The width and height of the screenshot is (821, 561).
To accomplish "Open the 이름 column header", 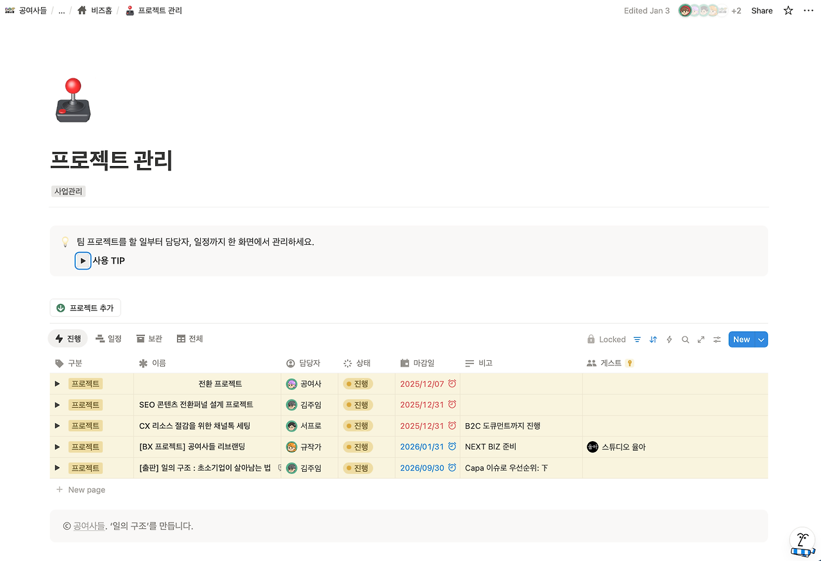I will tap(152, 364).
